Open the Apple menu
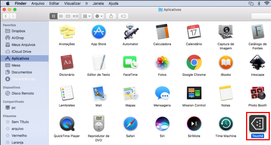 (x=8, y=3)
